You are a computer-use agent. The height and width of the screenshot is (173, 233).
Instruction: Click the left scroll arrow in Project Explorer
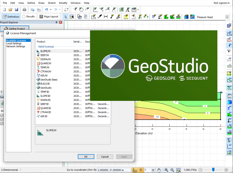(x=1, y=92)
